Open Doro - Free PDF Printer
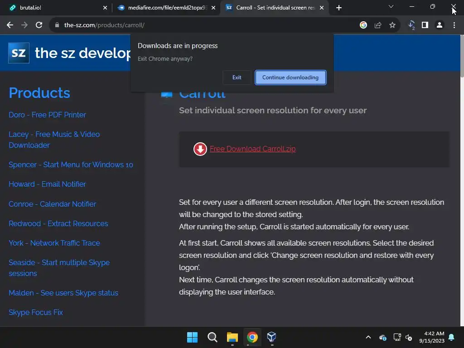The width and height of the screenshot is (464, 348). pyautogui.click(x=47, y=115)
